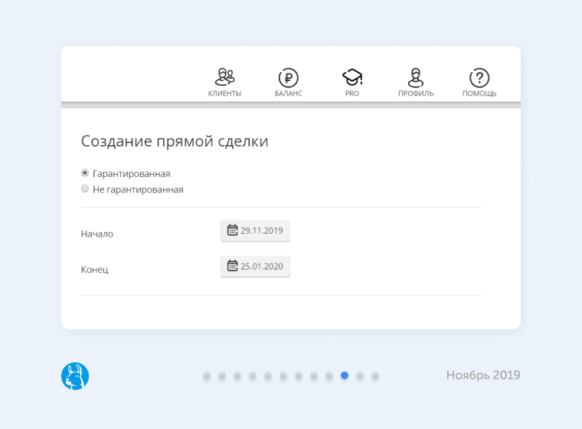Go to the first slide dot
Image resolution: width=582 pixels, height=429 pixels.
[x=207, y=375]
